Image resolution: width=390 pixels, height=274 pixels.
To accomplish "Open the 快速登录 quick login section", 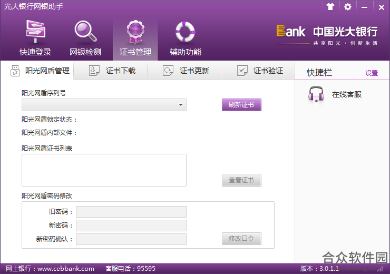I will (x=35, y=38).
